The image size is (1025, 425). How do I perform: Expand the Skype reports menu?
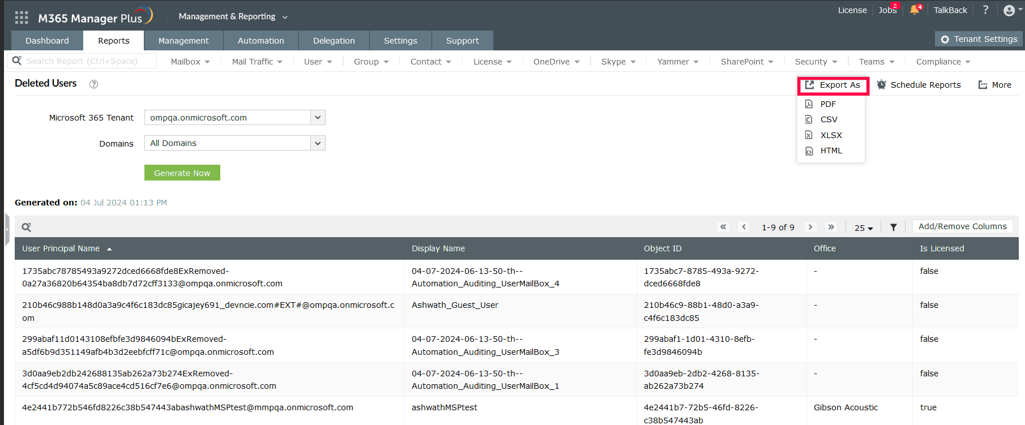[618, 62]
